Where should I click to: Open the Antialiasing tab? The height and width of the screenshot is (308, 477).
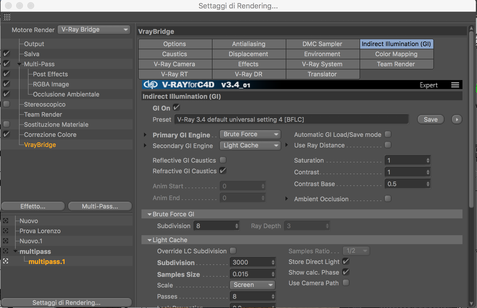pyautogui.click(x=249, y=44)
